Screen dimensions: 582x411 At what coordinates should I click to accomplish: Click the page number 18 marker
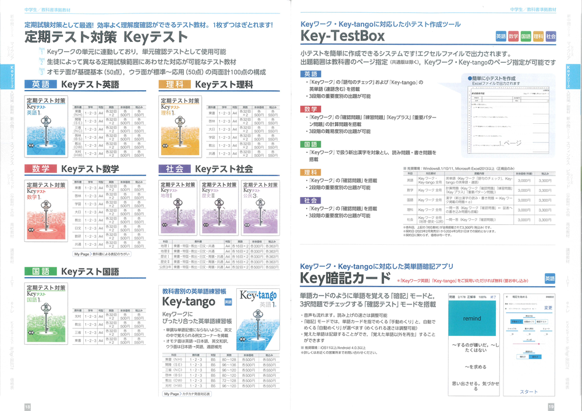pos(27,406)
